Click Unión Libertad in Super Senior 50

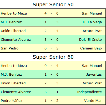pos(13,31)
